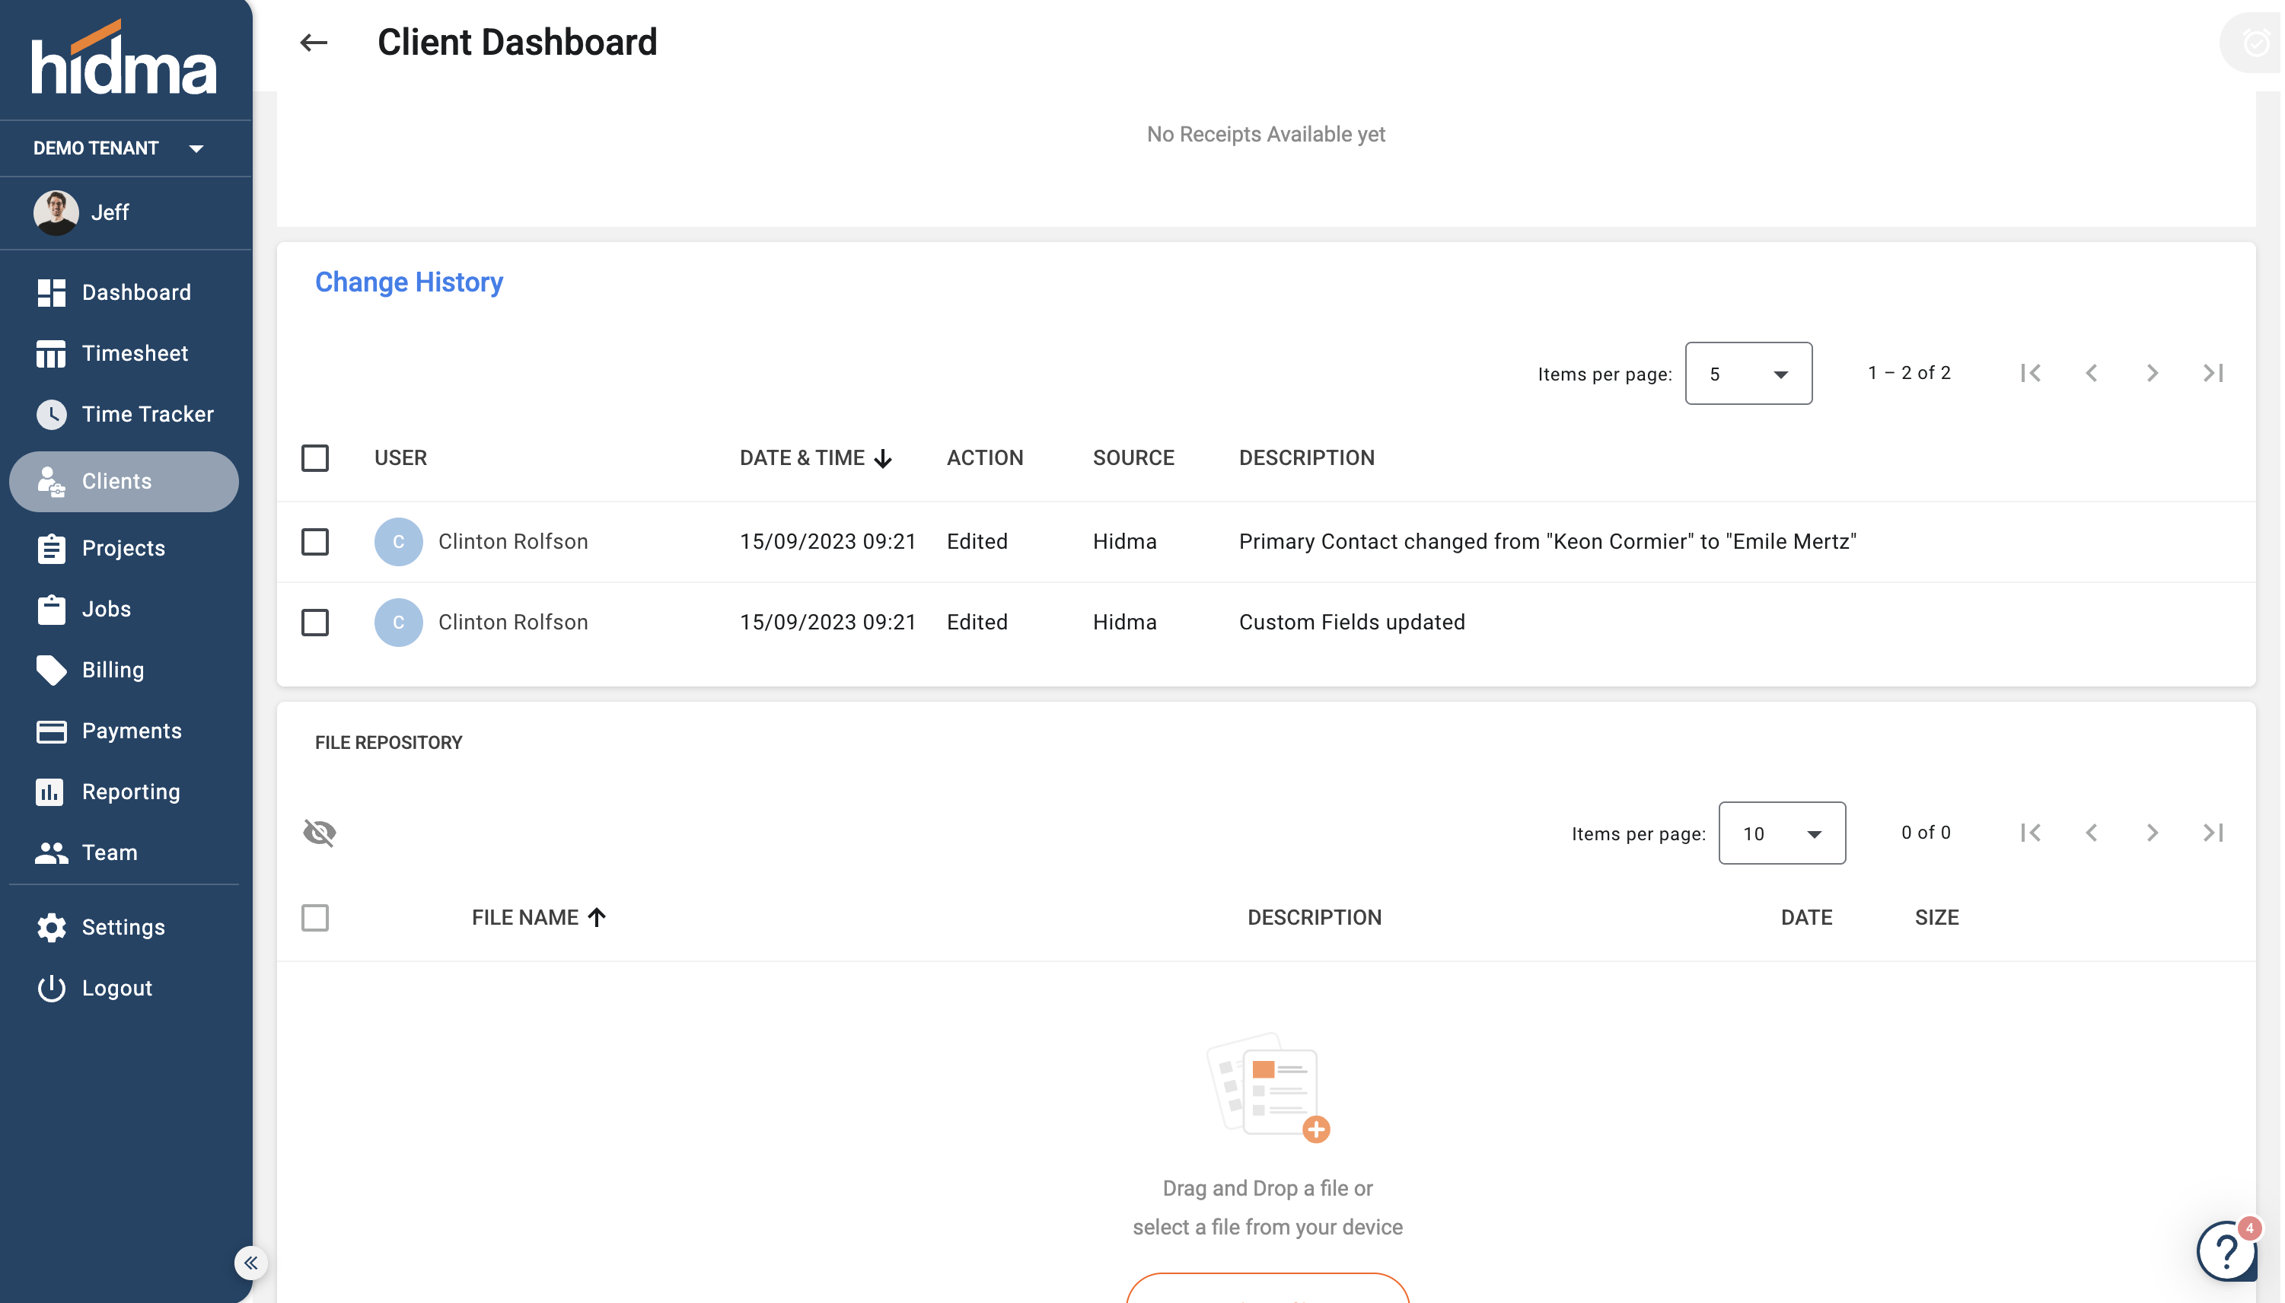
Task: Open File Repository items per page dropdown
Action: click(x=1781, y=833)
